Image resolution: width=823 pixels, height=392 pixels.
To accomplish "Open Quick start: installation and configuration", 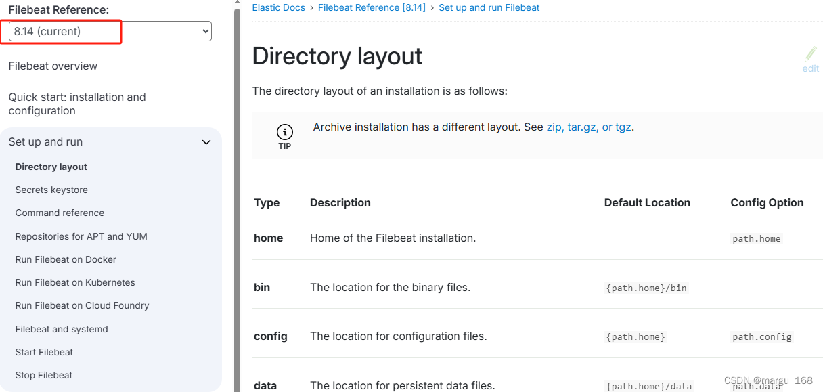I will point(77,104).
